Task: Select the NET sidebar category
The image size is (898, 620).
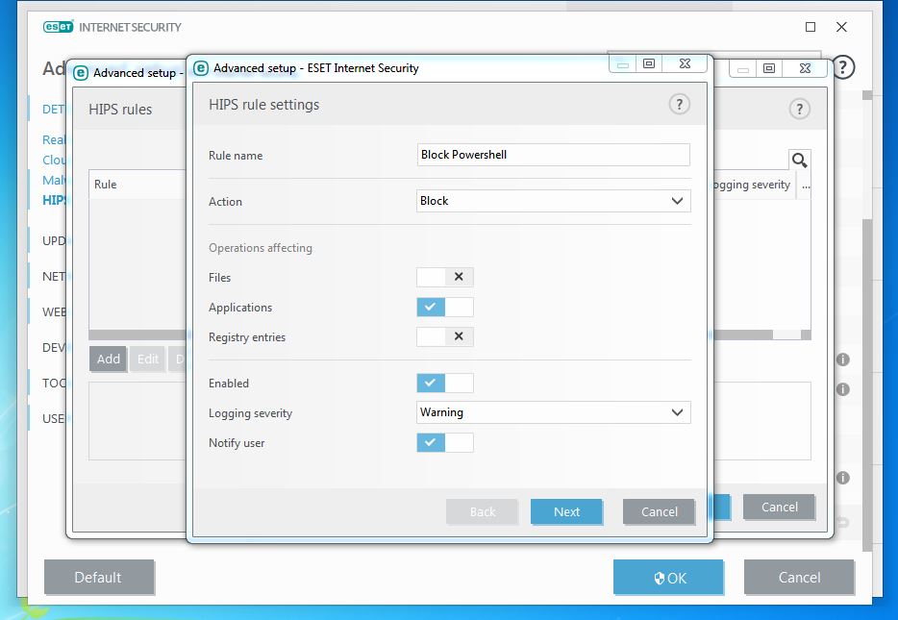Action: coord(54,277)
